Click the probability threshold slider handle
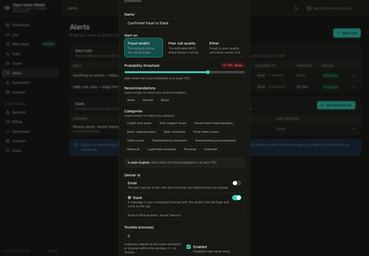The width and height of the screenshot is (369, 256). coord(208,72)
